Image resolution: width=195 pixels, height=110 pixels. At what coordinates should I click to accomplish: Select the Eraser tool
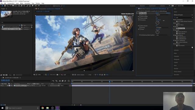tap(33, 6)
